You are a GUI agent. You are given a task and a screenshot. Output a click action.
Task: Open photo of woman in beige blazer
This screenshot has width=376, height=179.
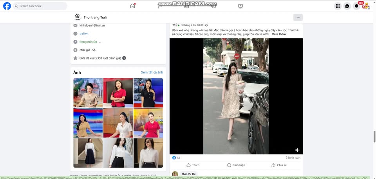[88, 93]
